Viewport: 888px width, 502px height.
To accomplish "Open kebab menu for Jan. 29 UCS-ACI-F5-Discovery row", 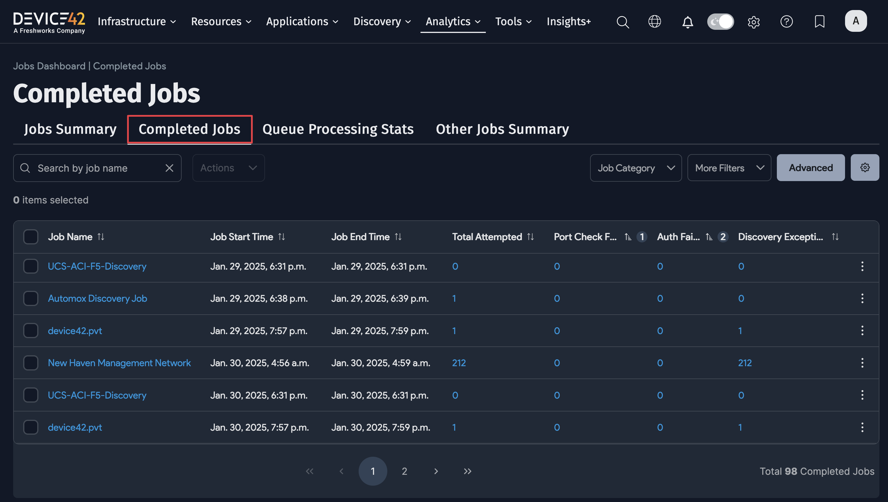I will [862, 266].
